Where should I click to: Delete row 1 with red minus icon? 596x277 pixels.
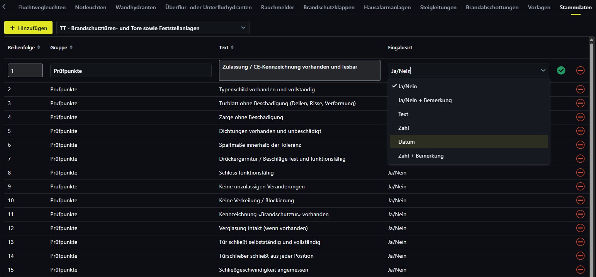point(580,71)
